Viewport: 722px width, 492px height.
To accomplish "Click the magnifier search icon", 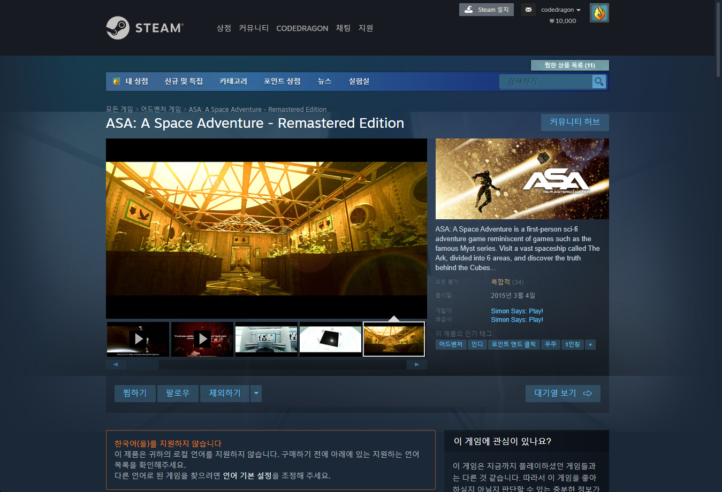I will pyautogui.click(x=599, y=81).
